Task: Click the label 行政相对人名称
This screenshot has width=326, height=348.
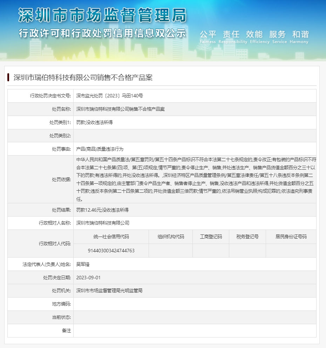Action: [55, 223]
